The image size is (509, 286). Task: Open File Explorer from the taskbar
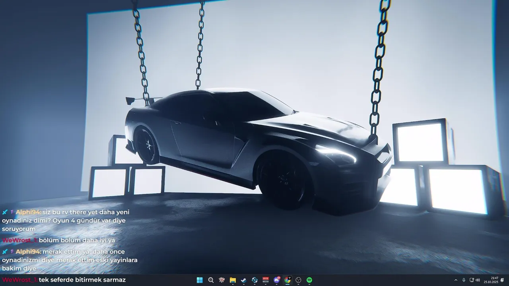[233, 280]
